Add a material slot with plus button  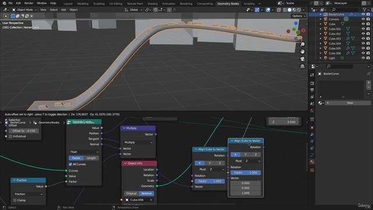368,82
